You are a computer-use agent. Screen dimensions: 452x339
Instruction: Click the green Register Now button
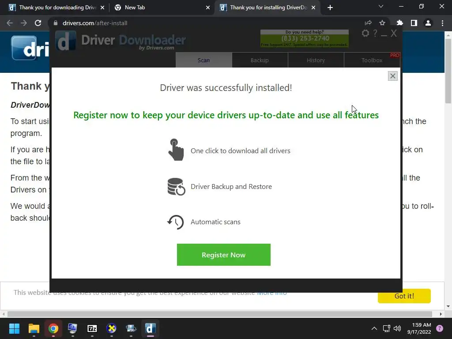(224, 255)
